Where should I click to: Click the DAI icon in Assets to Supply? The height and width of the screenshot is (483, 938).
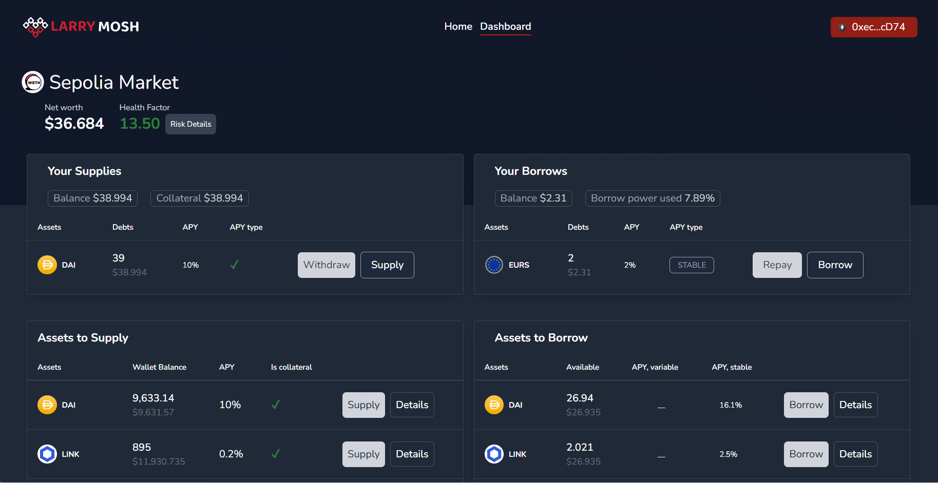point(47,405)
